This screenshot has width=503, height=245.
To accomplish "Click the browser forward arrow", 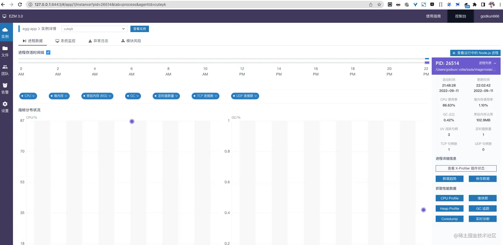I will click(11, 5).
